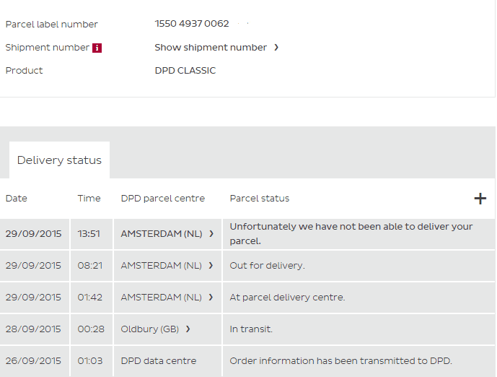The height and width of the screenshot is (377, 497).
Task: Click chevron beside AMSTERDAM in 01:42 row
Action: (211, 298)
